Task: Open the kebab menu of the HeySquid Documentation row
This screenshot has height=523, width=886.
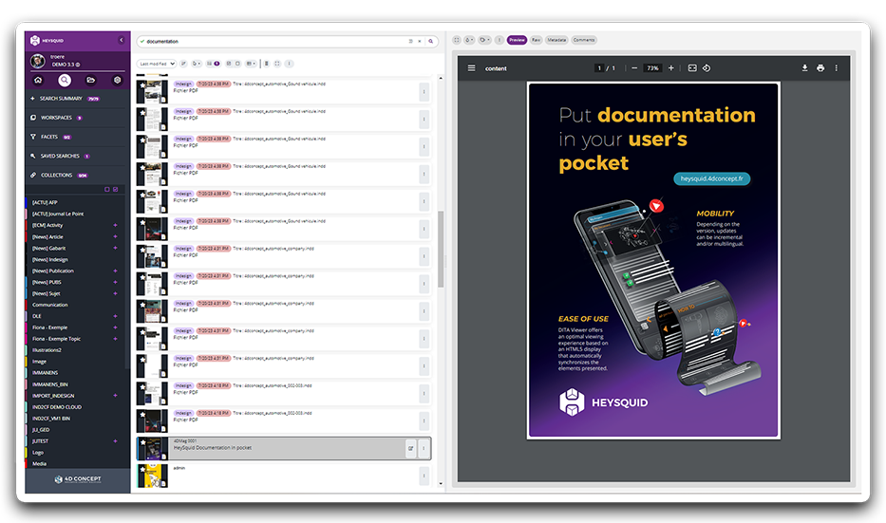Action: [424, 448]
